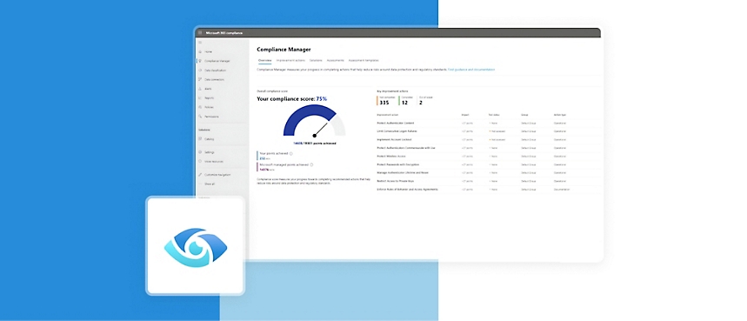Screen dimensions: 747x321
Task: Sort by Improvement action column header
Action: click(x=387, y=115)
